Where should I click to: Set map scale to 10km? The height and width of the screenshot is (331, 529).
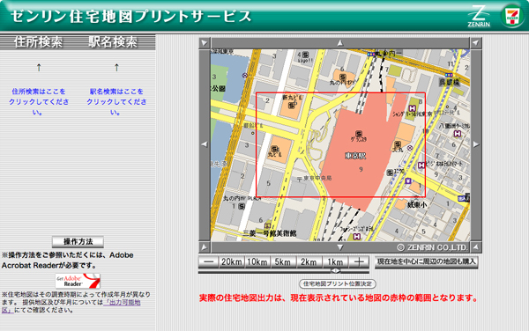tap(257, 262)
